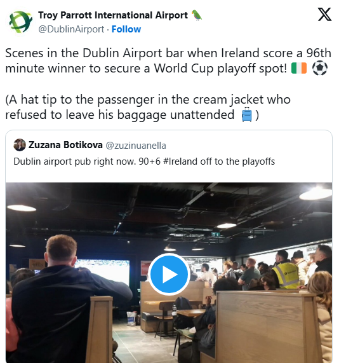Click the @DublinAirport handle
This screenshot has width=339, height=363.
click(71, 29)
